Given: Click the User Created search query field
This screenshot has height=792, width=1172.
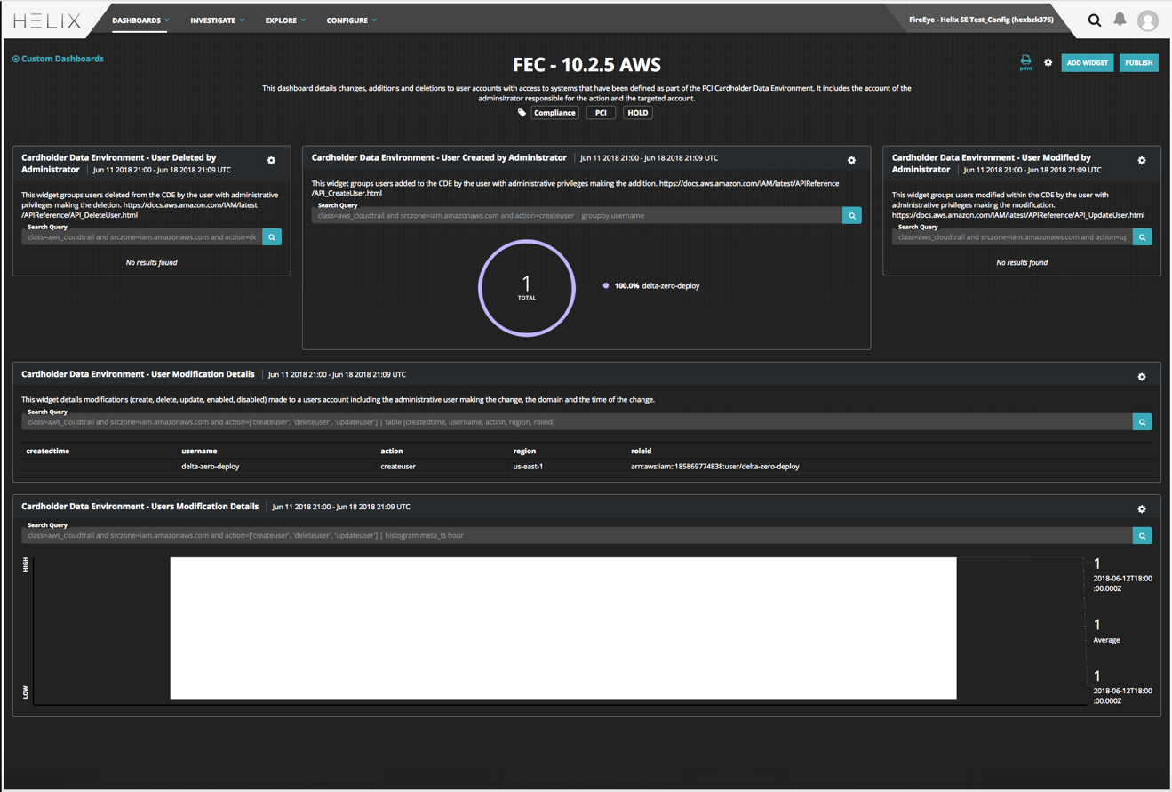Looking at the screenshot, I should click(577, 215).
